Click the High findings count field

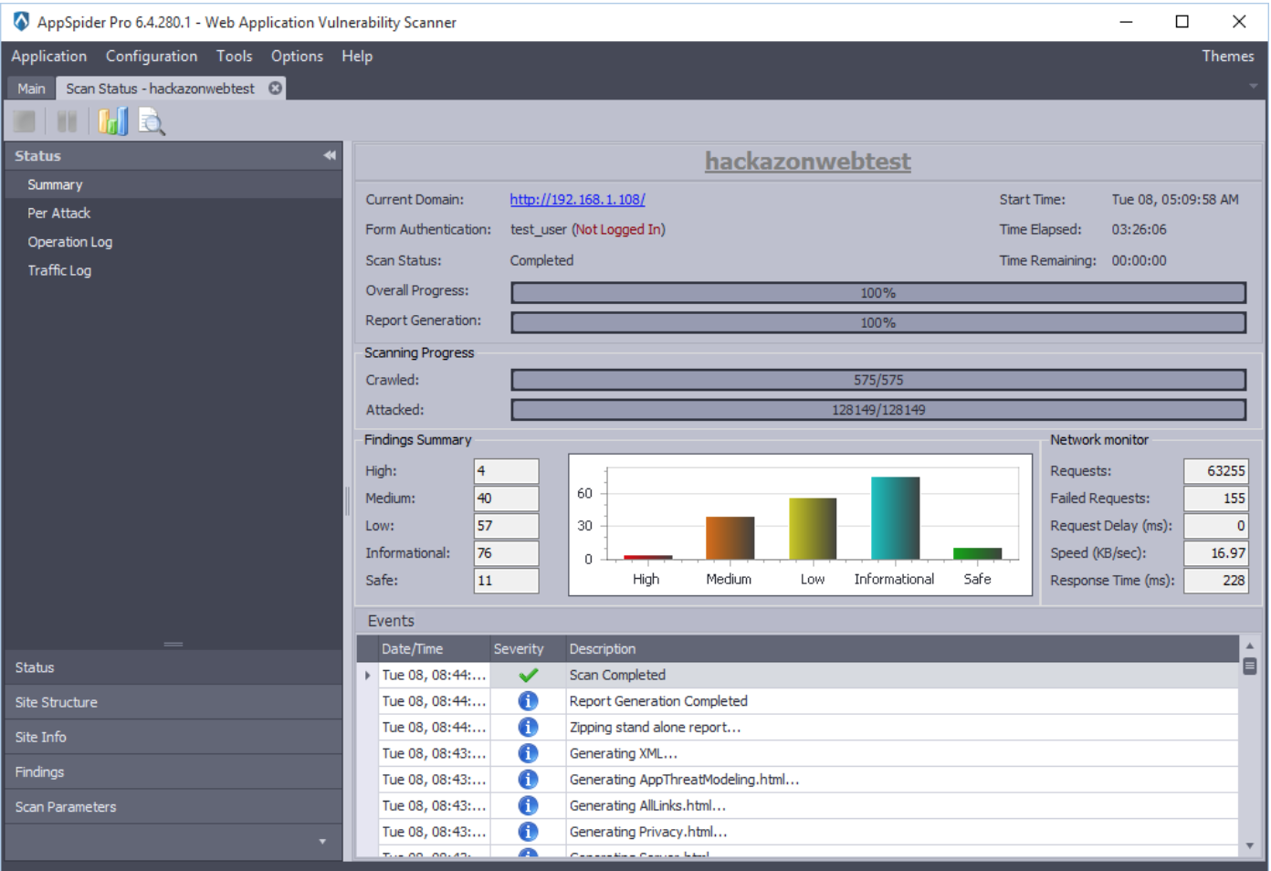point(506,471)
